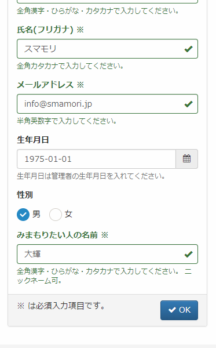Focus the 大輝 name input field
Image resolution: width=216 pixels, height=348 pixels.
point(108,254)
